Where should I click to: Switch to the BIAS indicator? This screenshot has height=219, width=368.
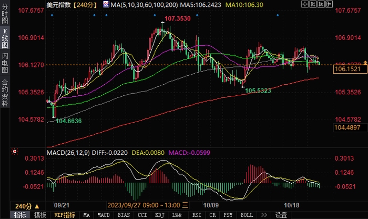(124, 215)
